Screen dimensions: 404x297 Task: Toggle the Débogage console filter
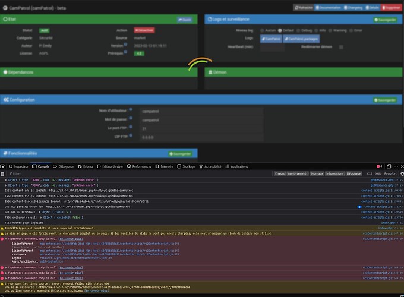pyautogui.click(x=353, y=173)
